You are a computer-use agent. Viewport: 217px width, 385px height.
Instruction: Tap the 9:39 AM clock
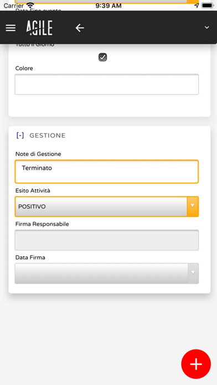(108, 6)
